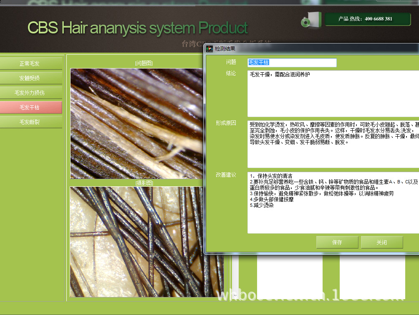Click into the 改善建议 text area
Viewport: 419px width, 315px height.
click(333, 203)
